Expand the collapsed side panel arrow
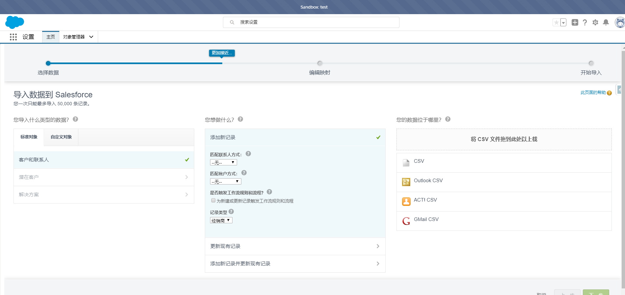Screen dimensions: 625x295 click(x=619, y=89)
